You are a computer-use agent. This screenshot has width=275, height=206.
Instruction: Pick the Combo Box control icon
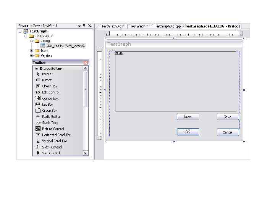(38, 98)
